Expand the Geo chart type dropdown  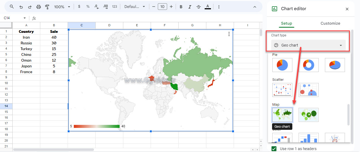click(x=308, y=45)
